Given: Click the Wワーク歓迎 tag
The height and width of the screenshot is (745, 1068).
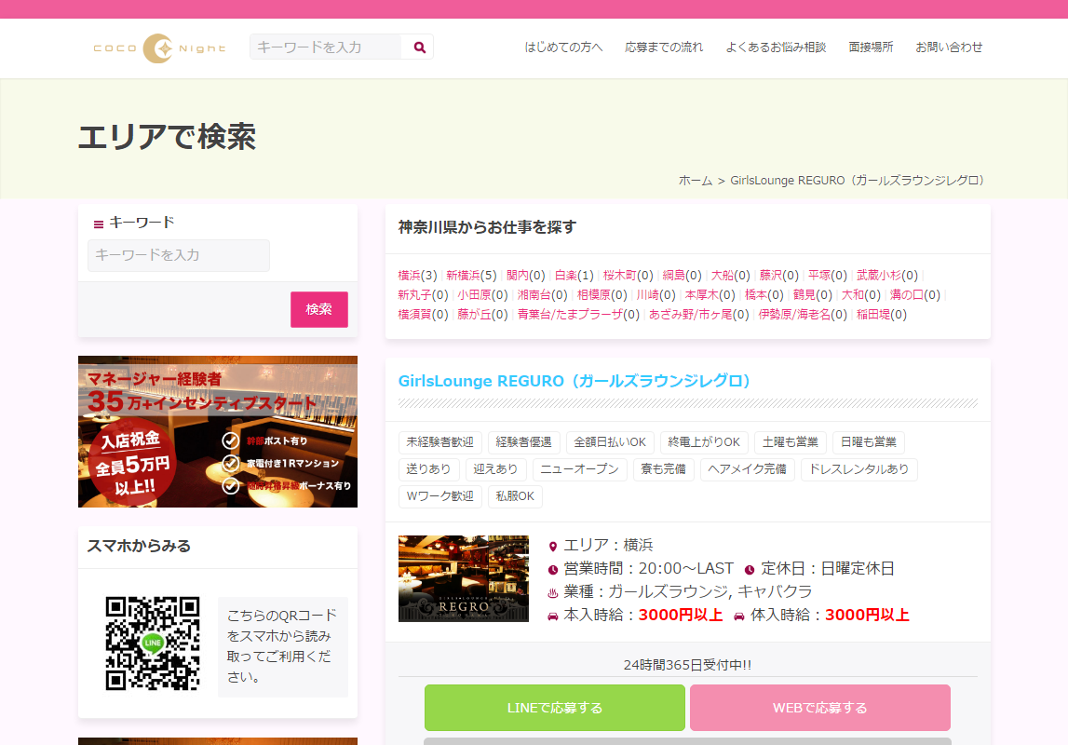Looking at the screenshot, I should pos(440,496).
